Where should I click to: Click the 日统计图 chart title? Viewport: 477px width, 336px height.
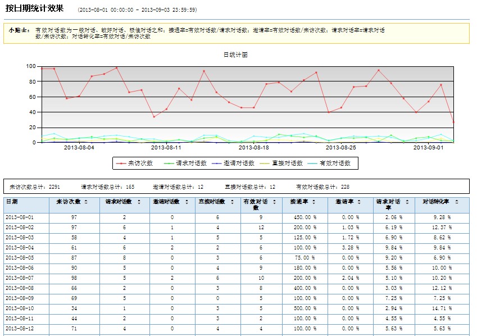tap(235, 55)
